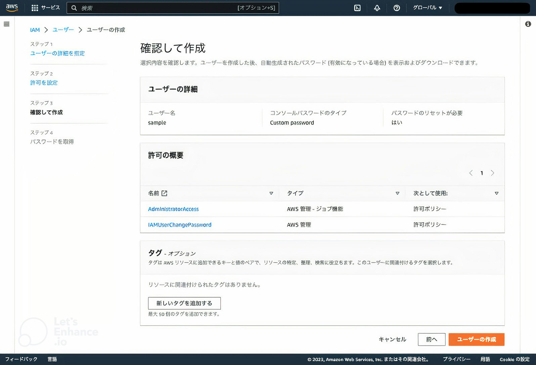Click AWS 管理 - ジョブ機能 type cell
The image size is (536, 365).
(x=315, y=209)
